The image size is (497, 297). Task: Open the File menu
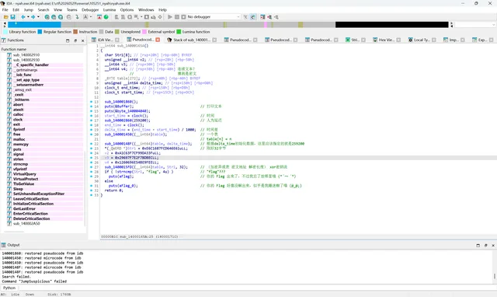point(5,10)
